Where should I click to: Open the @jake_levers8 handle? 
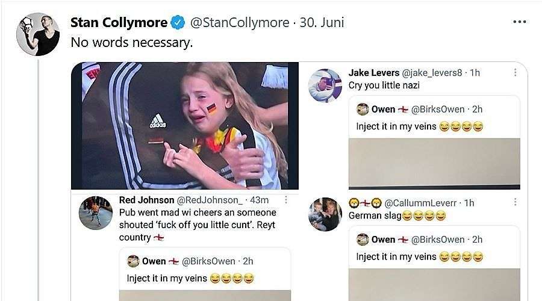tap(431, 73)
